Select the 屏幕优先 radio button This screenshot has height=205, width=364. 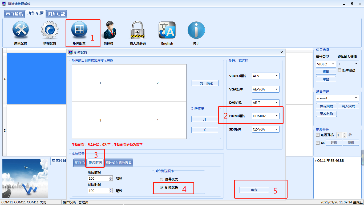162,179
